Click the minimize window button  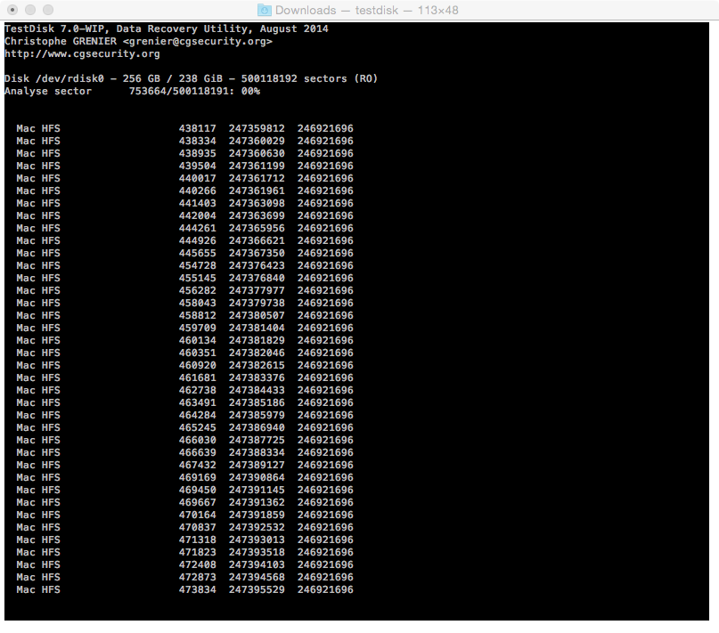pyautogui.click(x=30, y=10)
